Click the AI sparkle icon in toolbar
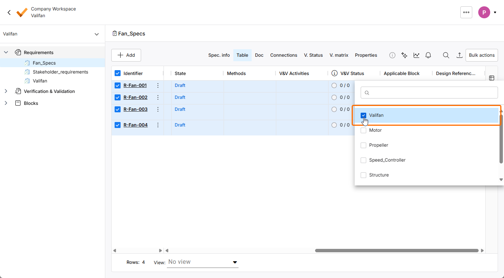This screenshot has height=278, width=504. [404, 55]
